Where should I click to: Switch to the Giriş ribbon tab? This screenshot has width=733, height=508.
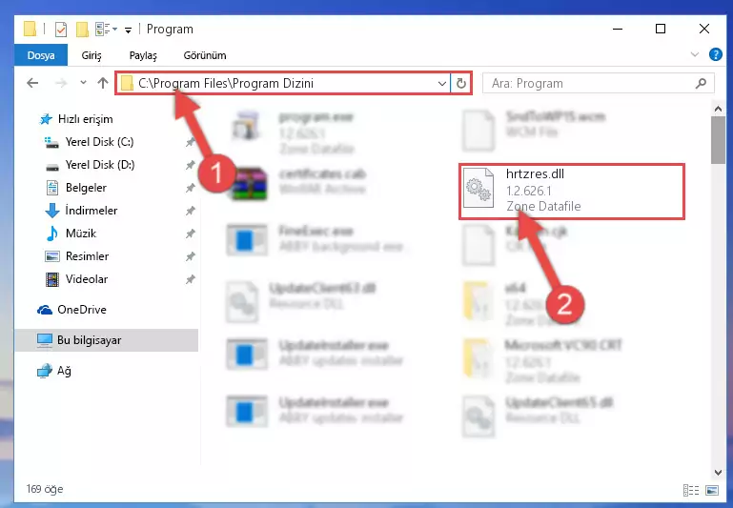[92, 55]
